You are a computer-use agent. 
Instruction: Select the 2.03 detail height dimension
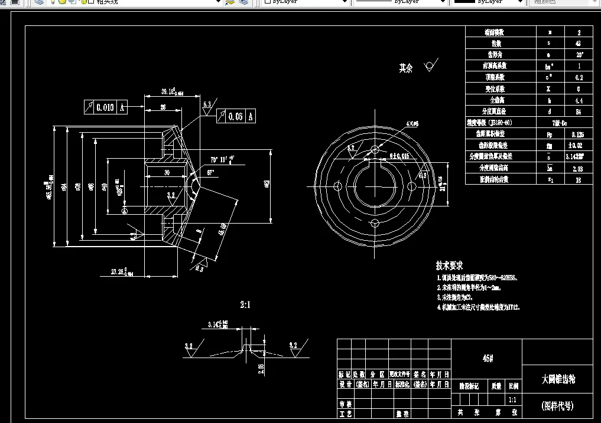tap(261, 369)
